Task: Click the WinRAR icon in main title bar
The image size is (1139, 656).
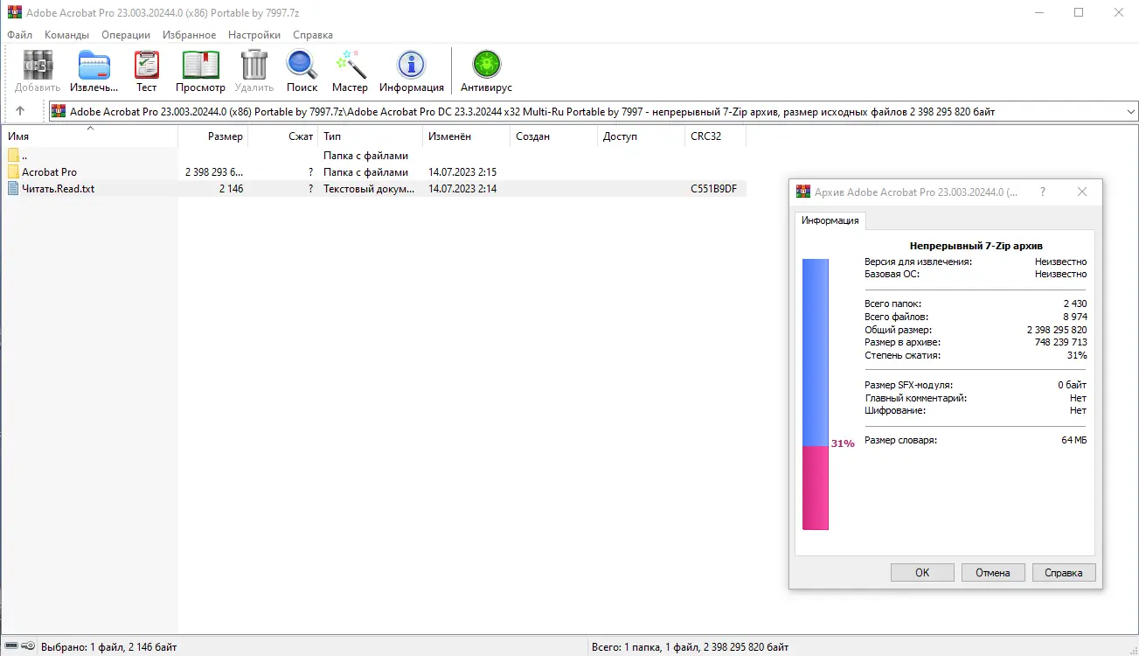Action: tap(13, 13)
